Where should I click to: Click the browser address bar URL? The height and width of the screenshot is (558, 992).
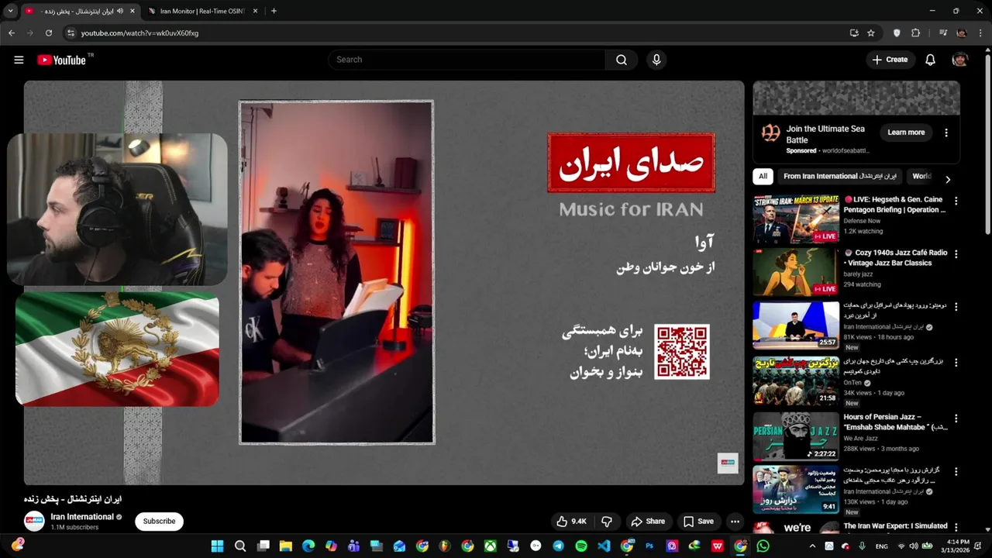pyautogui.click(x=139, y=33)
